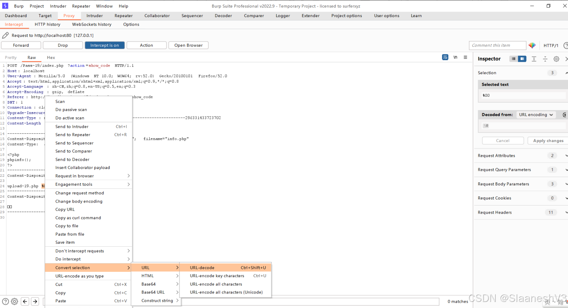
Task: Click the Comment this item field
Action: tap(498, 45)
